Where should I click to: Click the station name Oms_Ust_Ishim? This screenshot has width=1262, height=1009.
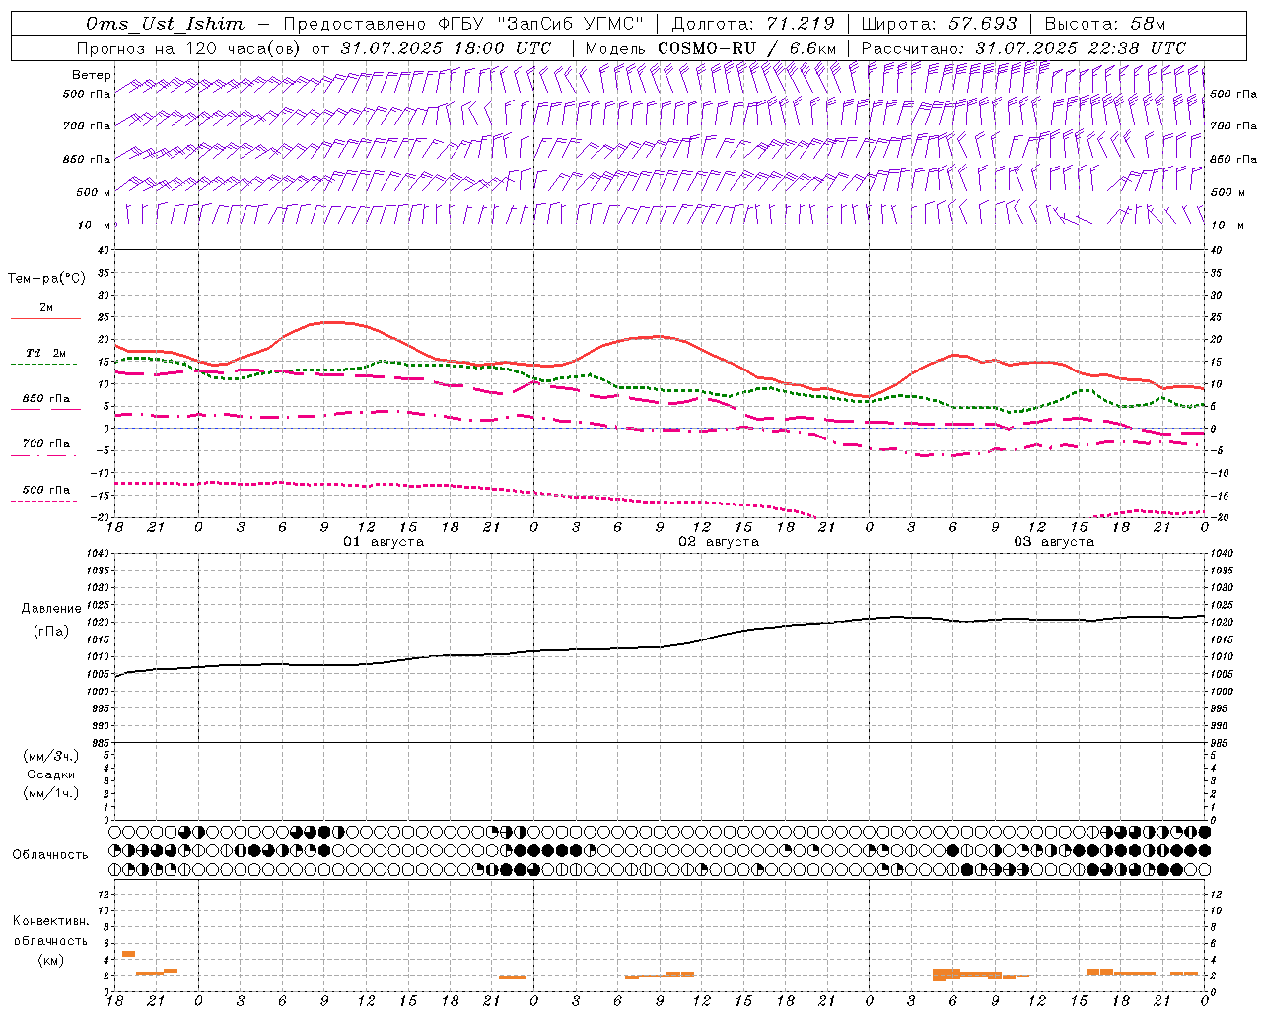tap(165, 24)
